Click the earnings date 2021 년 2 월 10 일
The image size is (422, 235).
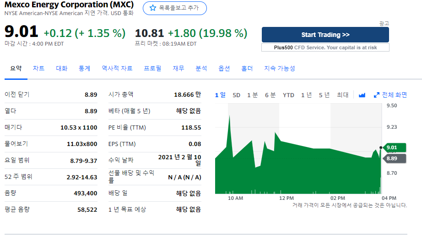(x=180, y=160)
